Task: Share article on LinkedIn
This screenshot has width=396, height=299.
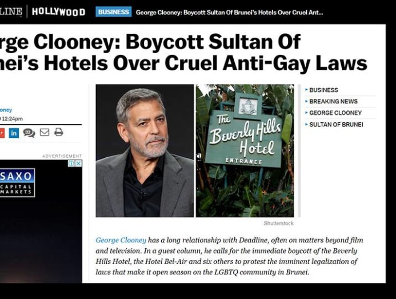Action: click(x=14, y=133)
